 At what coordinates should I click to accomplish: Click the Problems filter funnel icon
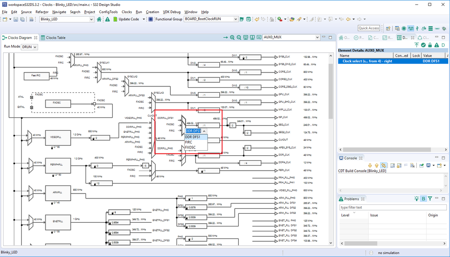click(430, 199)
